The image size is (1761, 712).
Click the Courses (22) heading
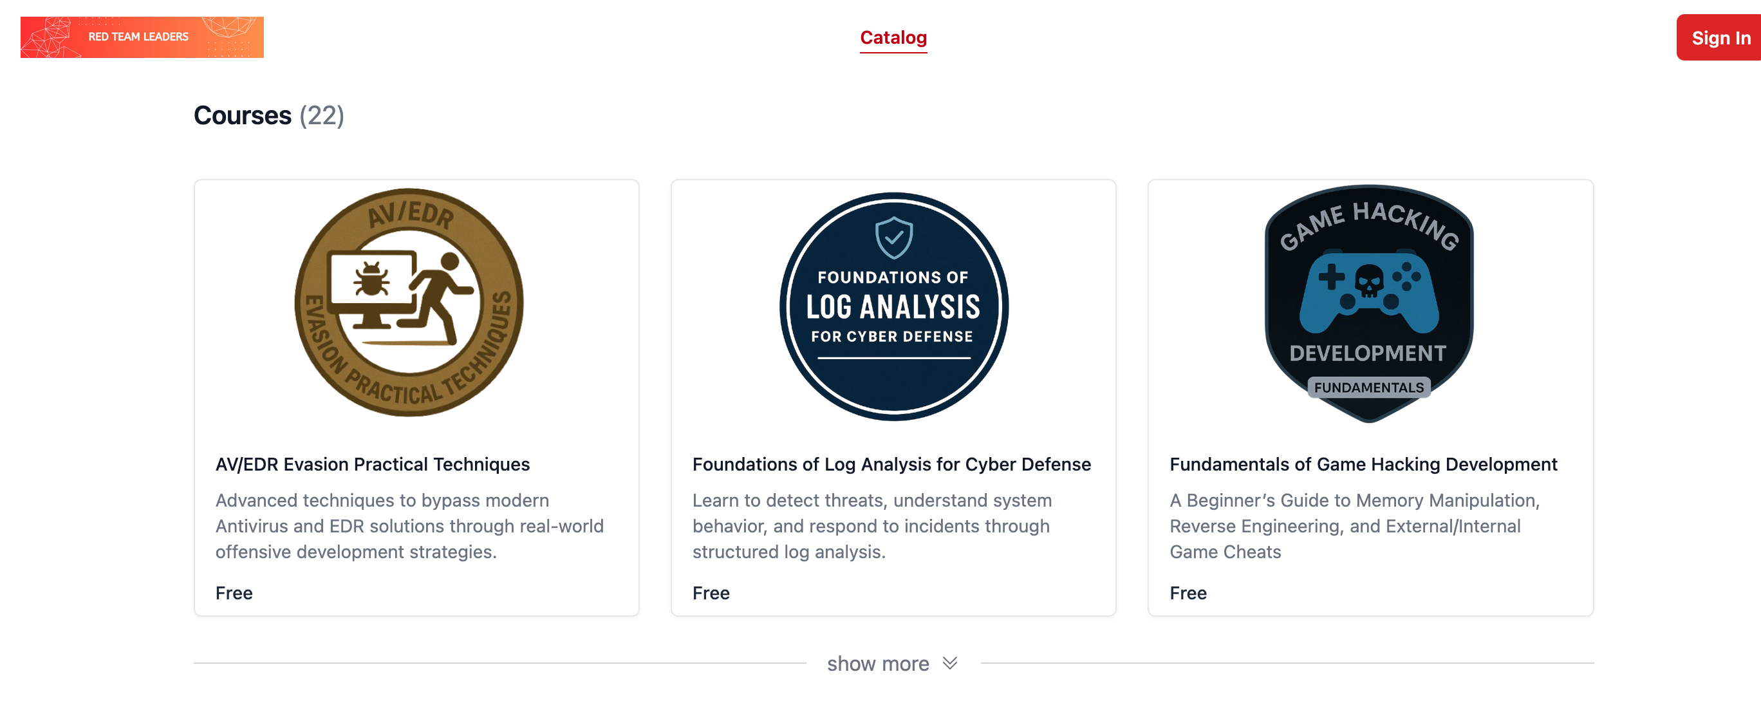268,116
